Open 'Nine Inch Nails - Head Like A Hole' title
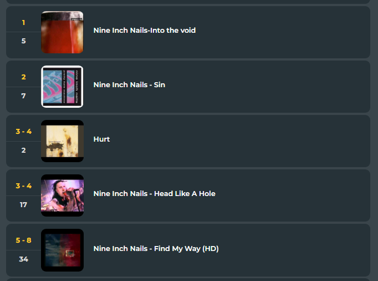Viewport: 378px width, 281px height. coord(154,194)
